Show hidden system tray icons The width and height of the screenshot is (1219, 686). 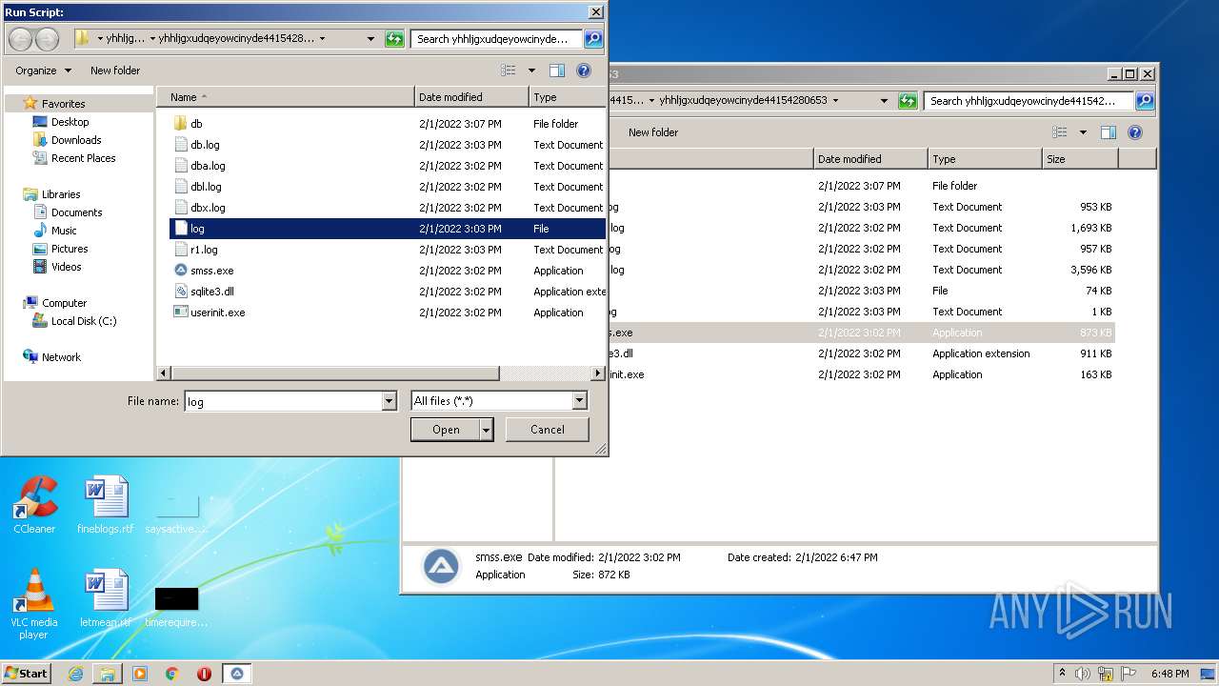[1062, 674]
